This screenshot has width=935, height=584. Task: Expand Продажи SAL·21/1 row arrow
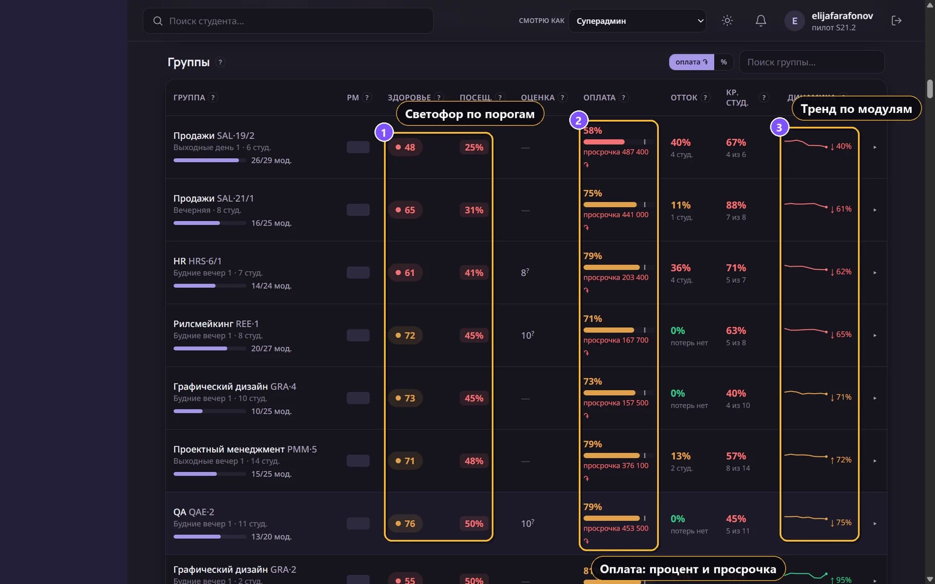pos(875,210)
